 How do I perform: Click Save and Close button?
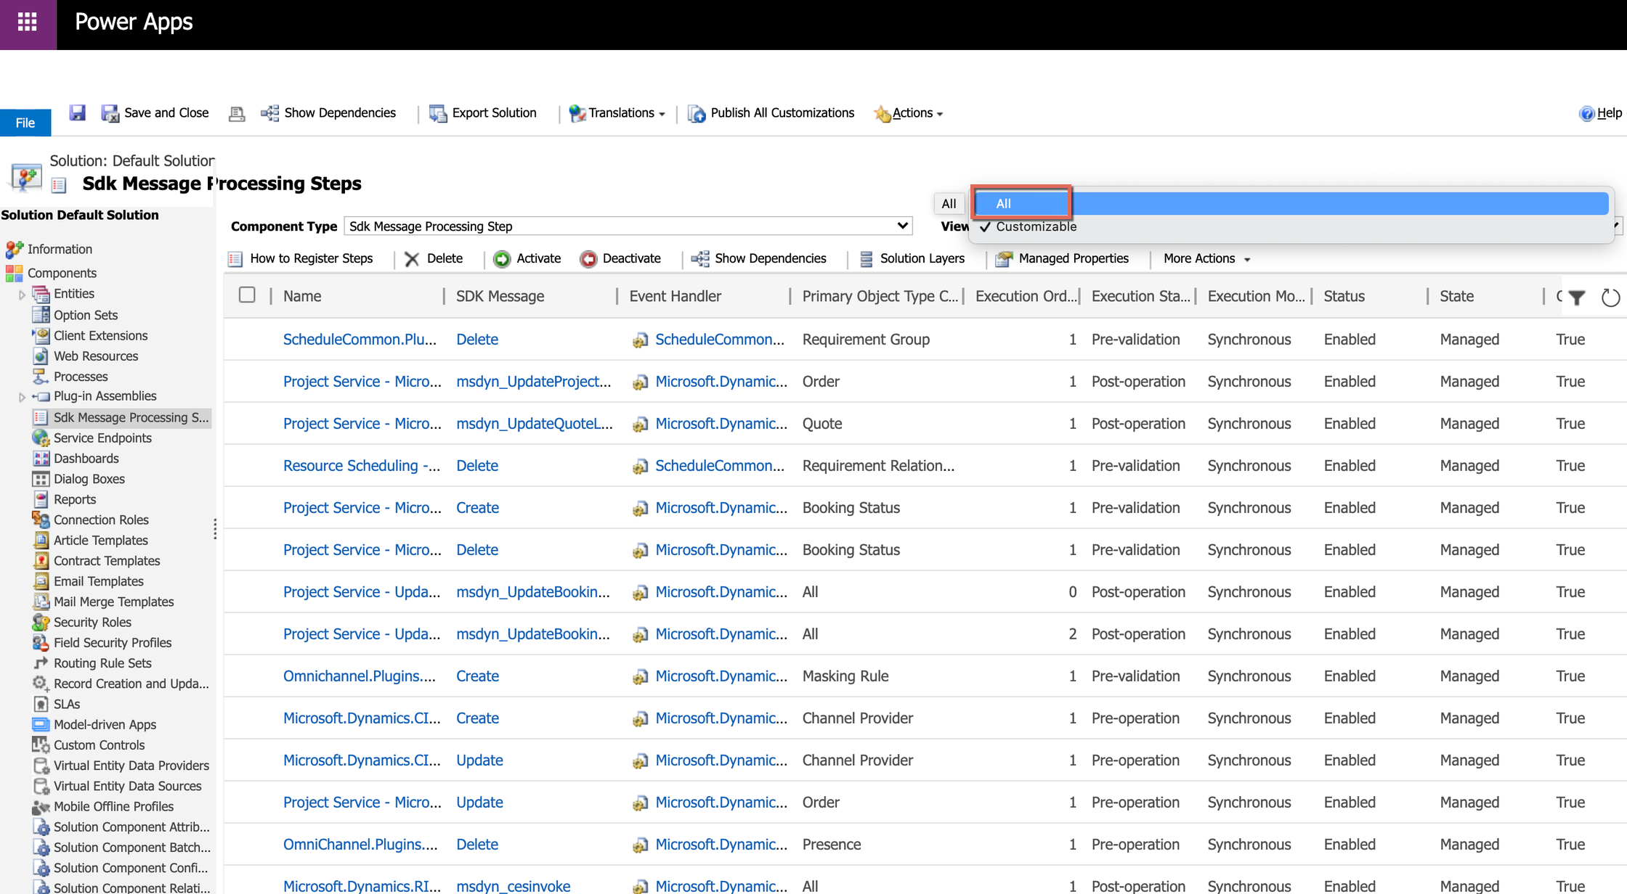155,113
